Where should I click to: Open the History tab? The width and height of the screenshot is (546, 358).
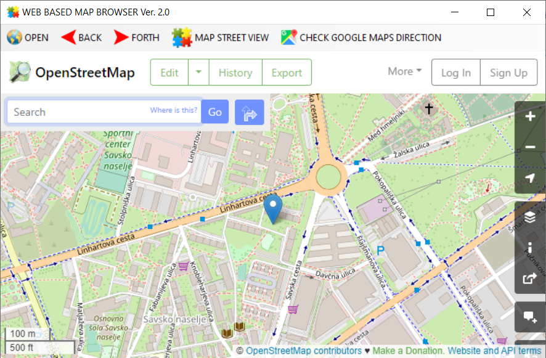pyautogui.click(x=235, y=73)
